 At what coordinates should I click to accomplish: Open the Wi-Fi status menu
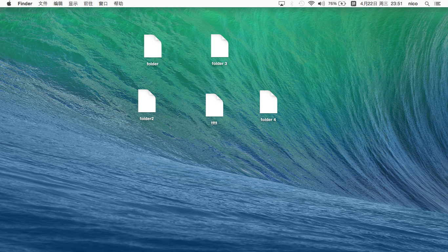click(x=311, y=4)
